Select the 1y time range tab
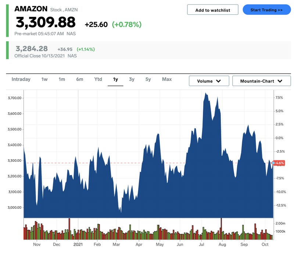The width and height of the screenshot is (294, 253). tap(115, 79)
